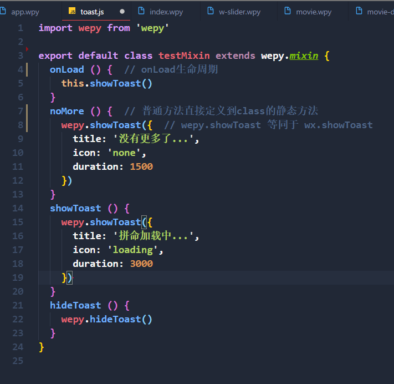Switch to the w-slider.wpy tab
The height and width of the screenshot is (384, 394).
239,12
